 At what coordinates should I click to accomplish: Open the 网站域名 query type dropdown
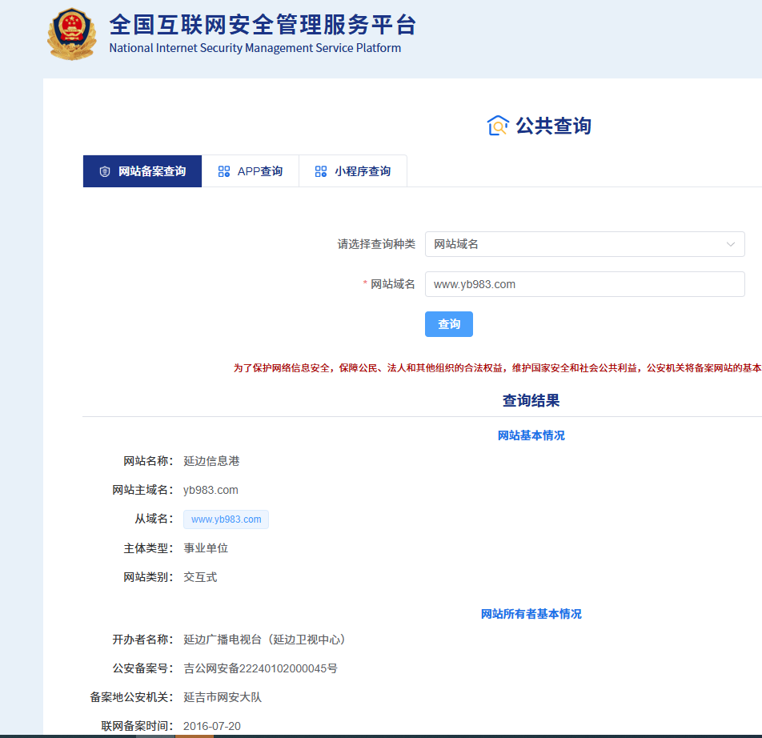[x=584, y=244]
